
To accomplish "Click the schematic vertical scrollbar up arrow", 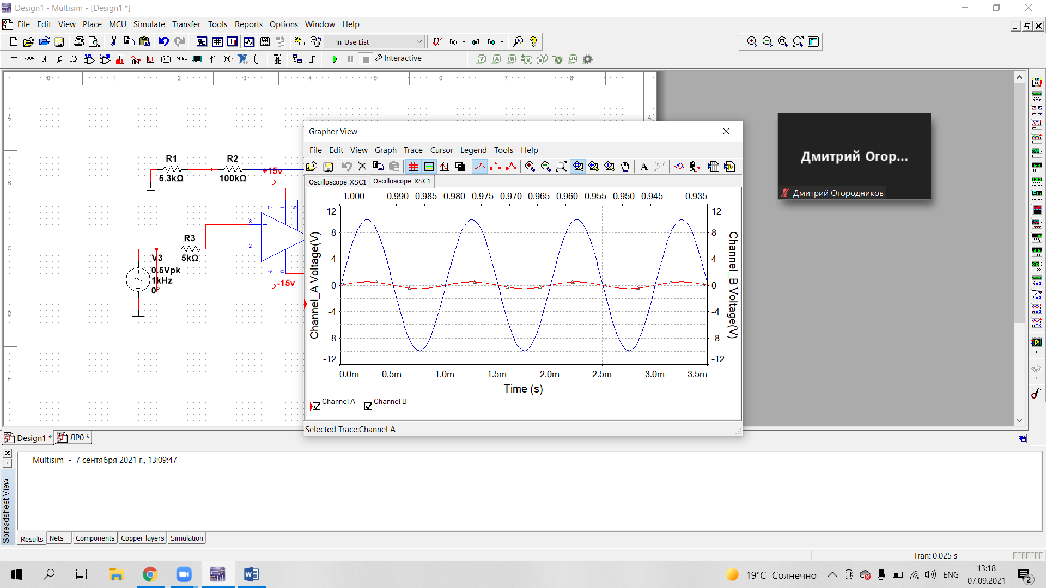I will pos(1019,77).
